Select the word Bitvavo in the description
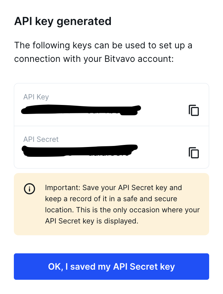 click(119, 59)
